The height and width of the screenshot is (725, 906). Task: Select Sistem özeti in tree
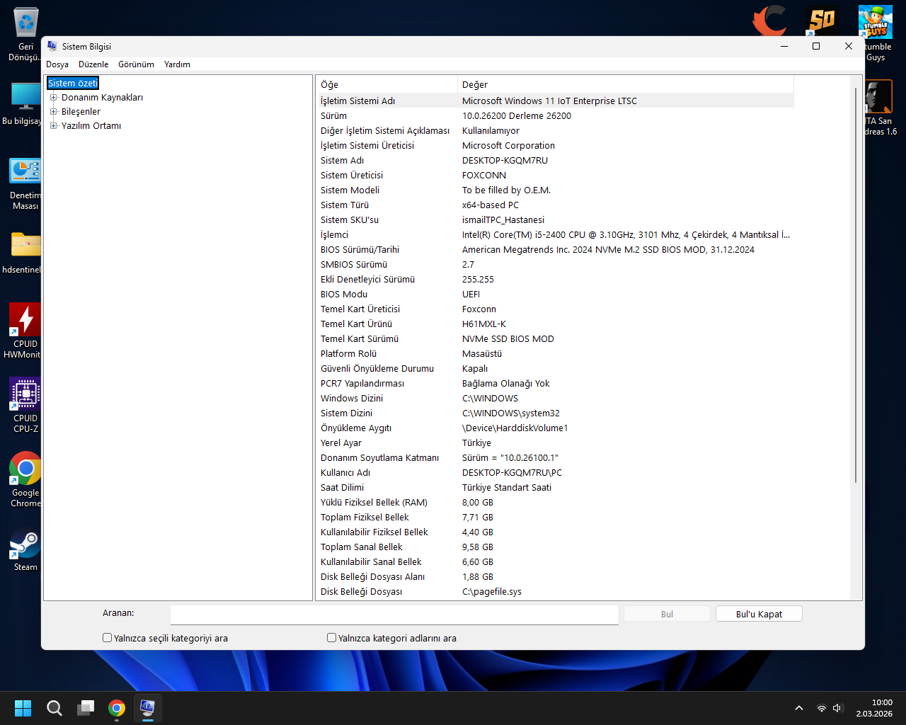click(x=73, y=84)
